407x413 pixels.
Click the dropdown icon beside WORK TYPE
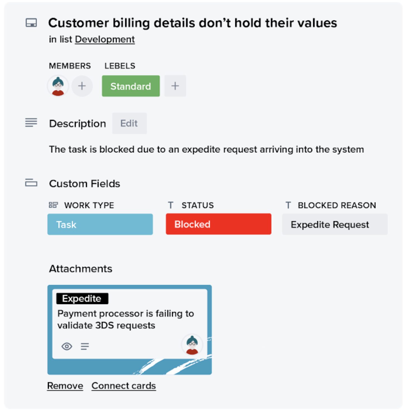click(x=53, y=205)
